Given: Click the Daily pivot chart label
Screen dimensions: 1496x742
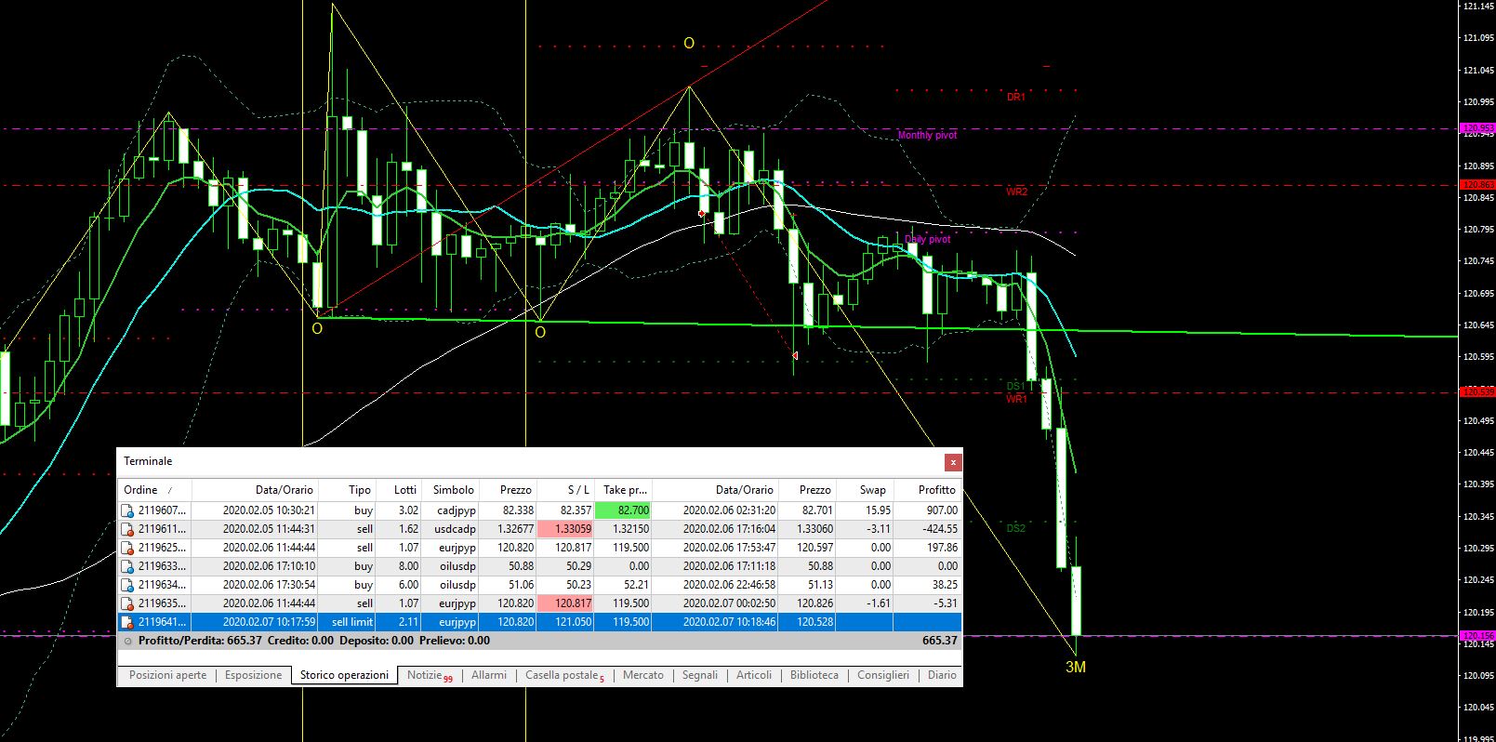Looking at the screenshot, I should [928, 240].
